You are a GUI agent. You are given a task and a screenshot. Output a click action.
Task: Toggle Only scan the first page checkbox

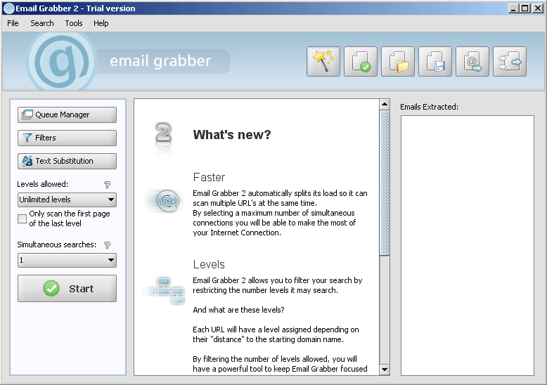tap(22, 218)
